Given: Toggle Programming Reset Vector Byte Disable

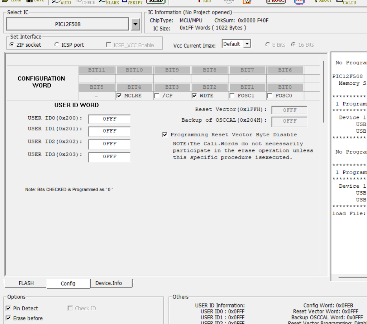Looking at the screenshot, I should (165, 135).
